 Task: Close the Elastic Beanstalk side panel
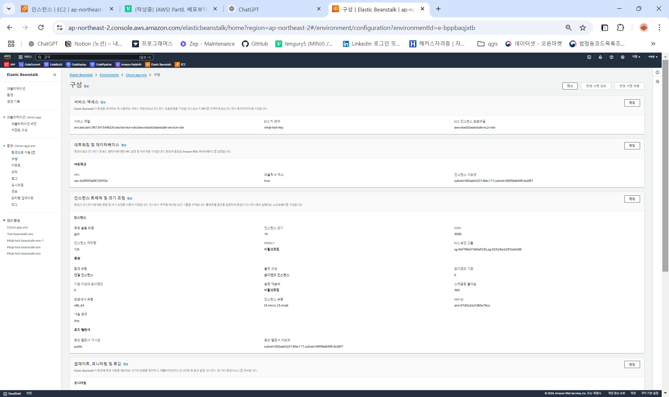[x=55, y=75]
